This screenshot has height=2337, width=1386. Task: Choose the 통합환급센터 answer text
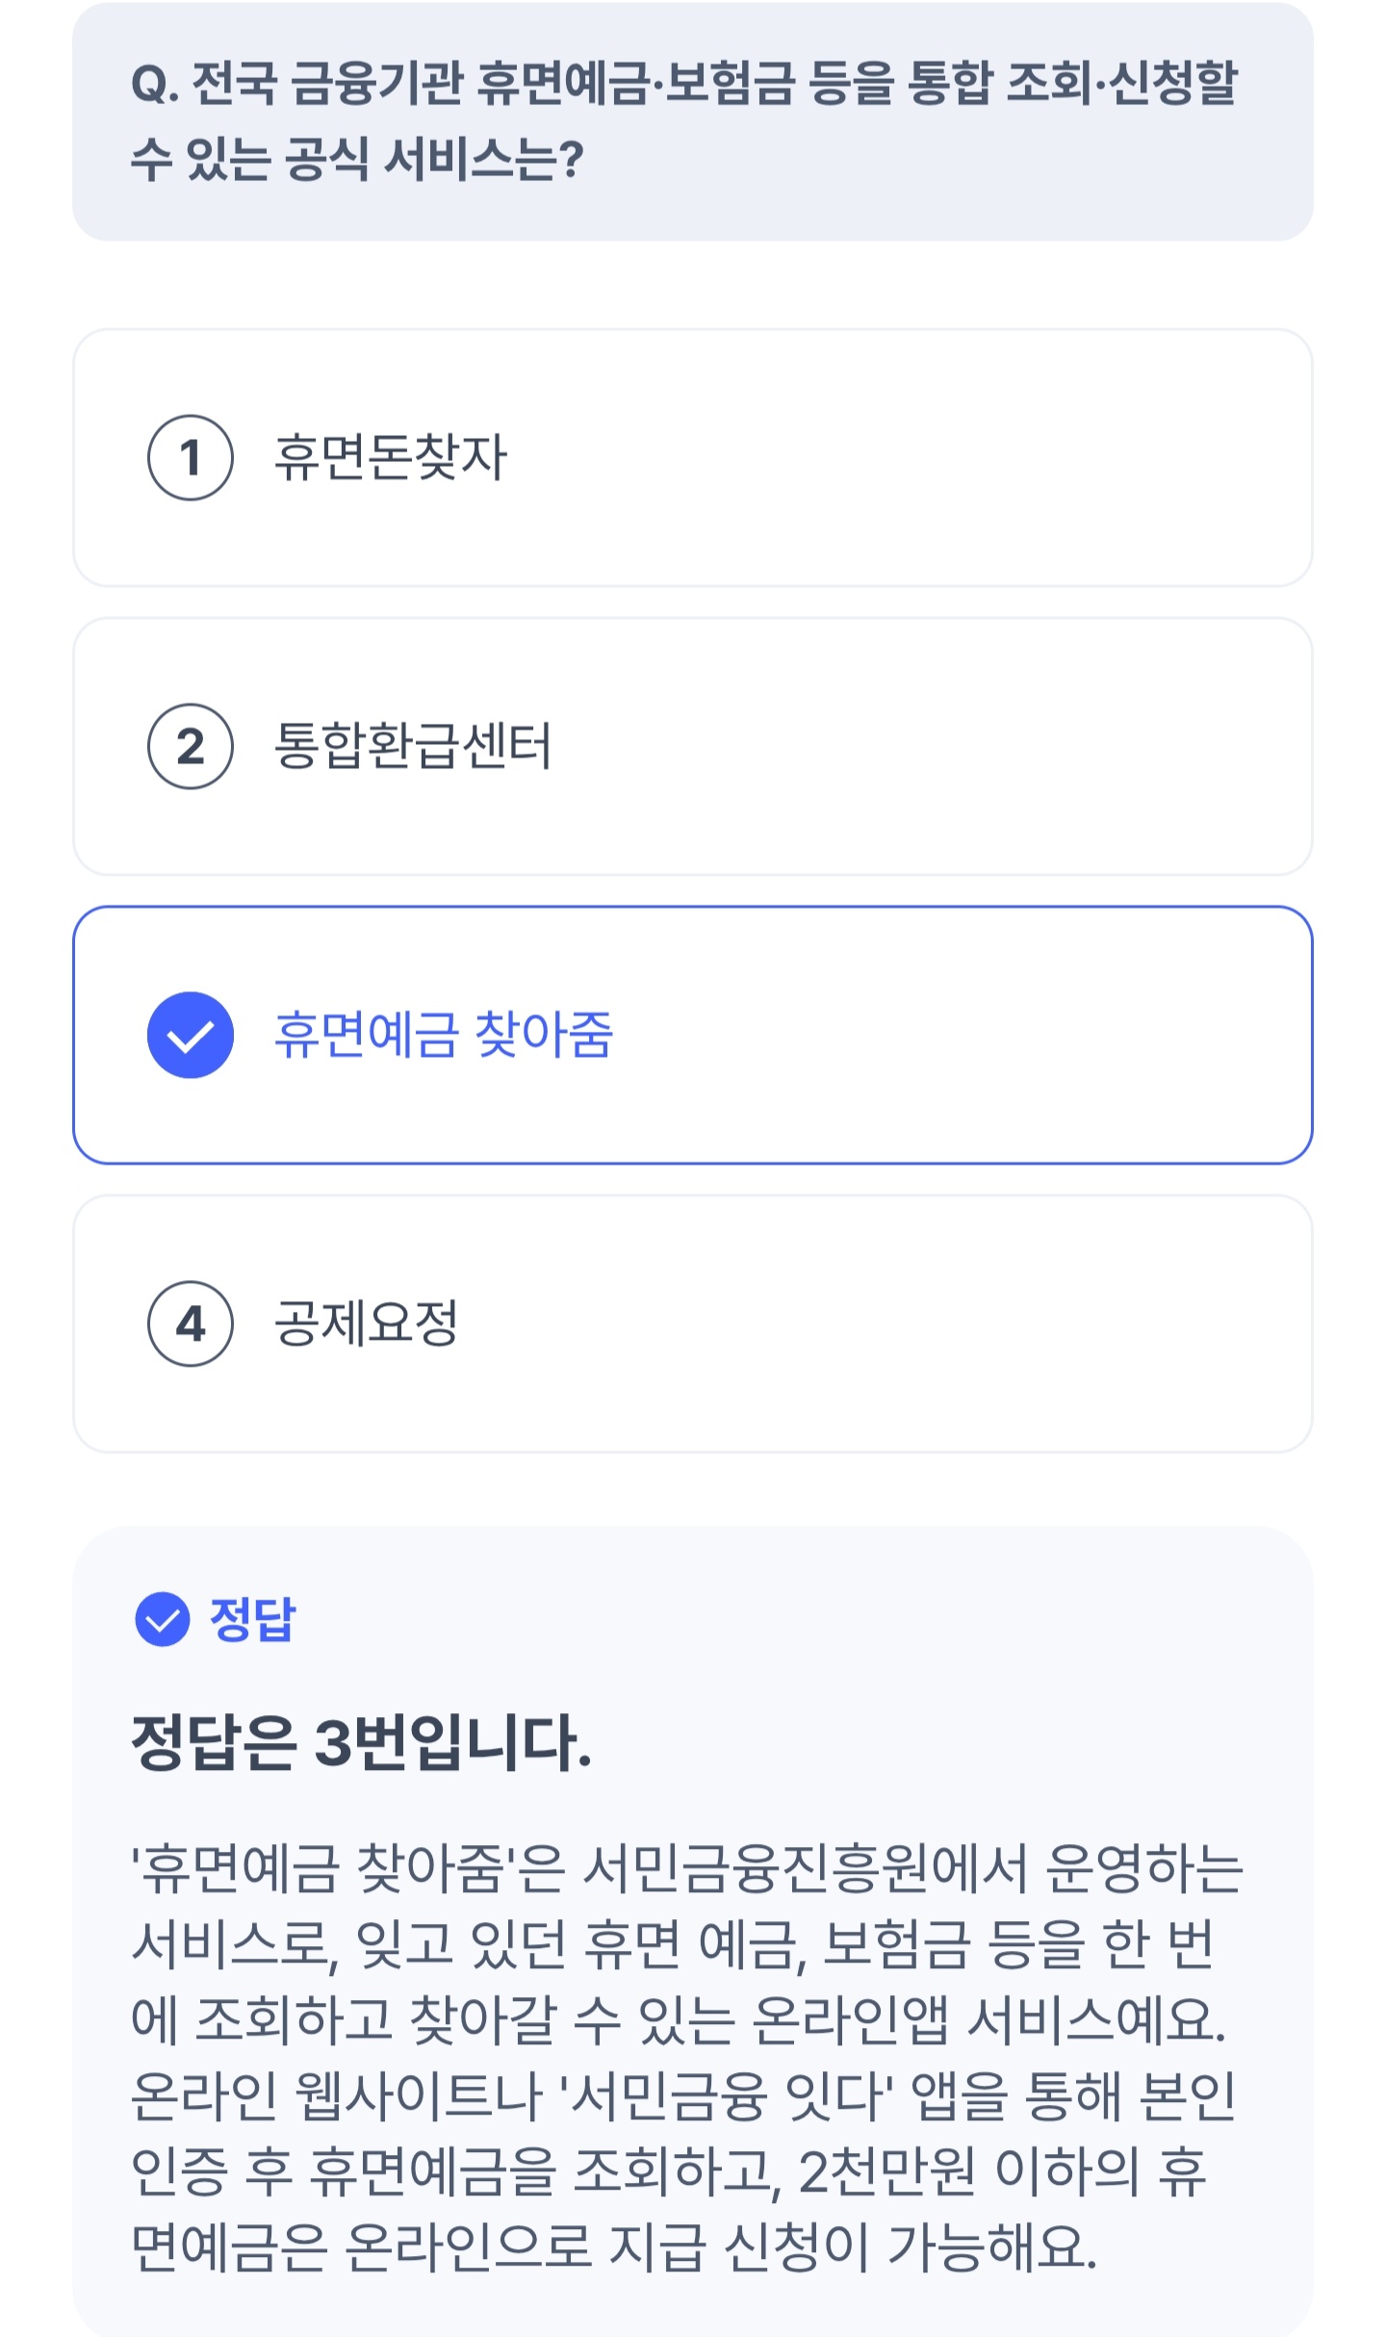pyautogui.click(x=412, y=746)
